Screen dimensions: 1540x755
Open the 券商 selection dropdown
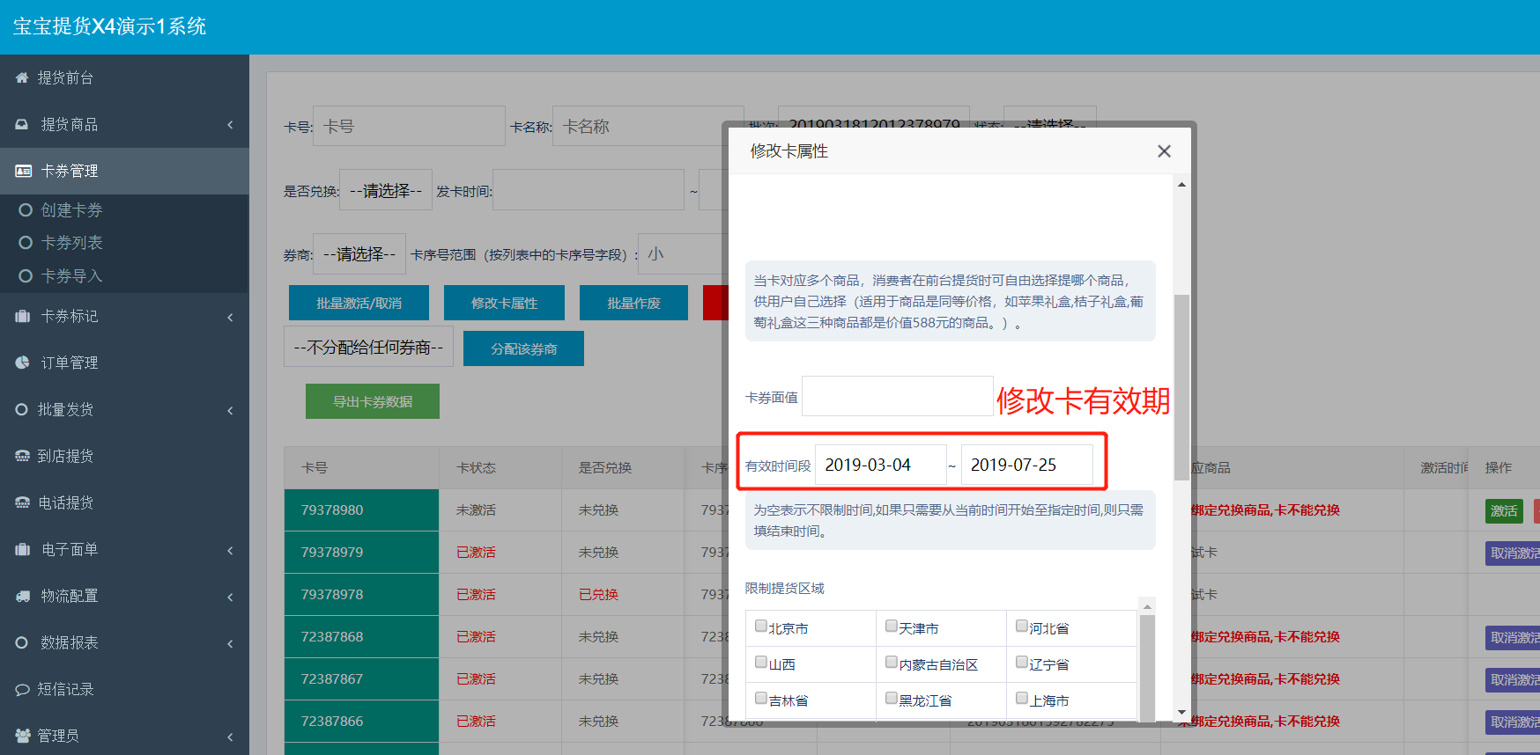click(359, 254)
